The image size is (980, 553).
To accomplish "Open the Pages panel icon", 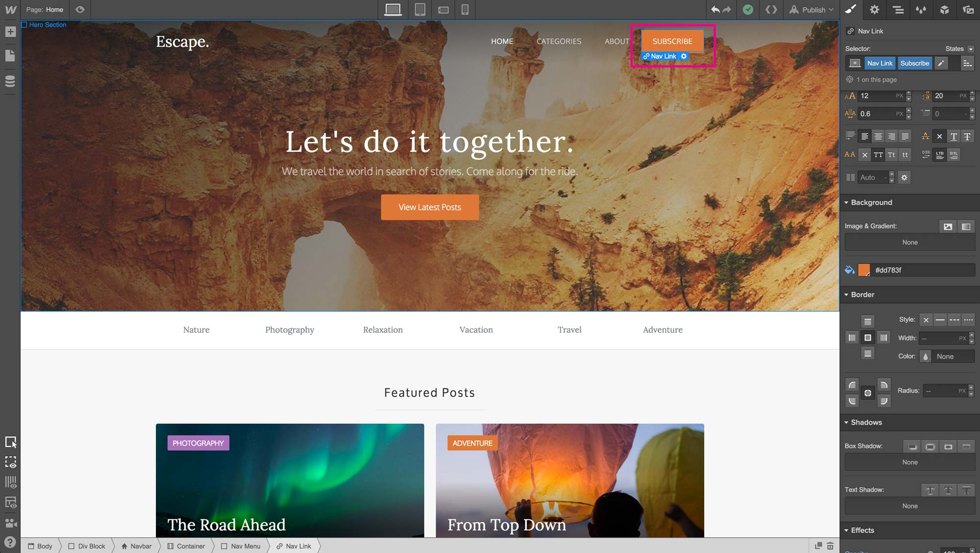I will (10, 55).
